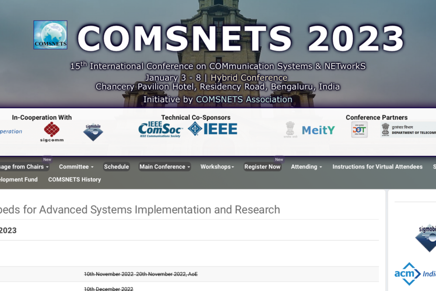The width and height of the screenshot is (436, 291).
Task: Open the sigmobile logo under In-Cooperation With
Action: pyautogui.click(x=93, y=132)
